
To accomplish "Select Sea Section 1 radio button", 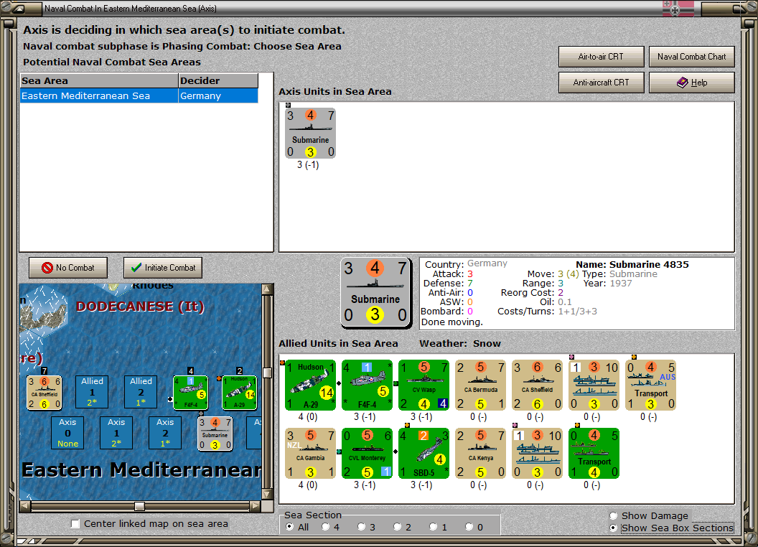I will tap(433, 527).
